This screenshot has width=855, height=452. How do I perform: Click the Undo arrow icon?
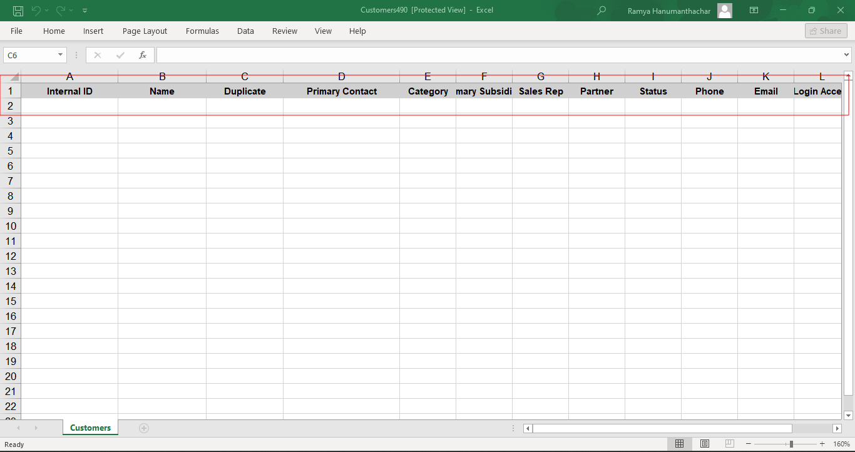tap(36, 11)
